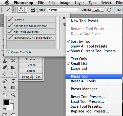The width and height of the screenshot is (123, 116).
Task: Click the Opacity value field 100%
Action: click(96, 10)
